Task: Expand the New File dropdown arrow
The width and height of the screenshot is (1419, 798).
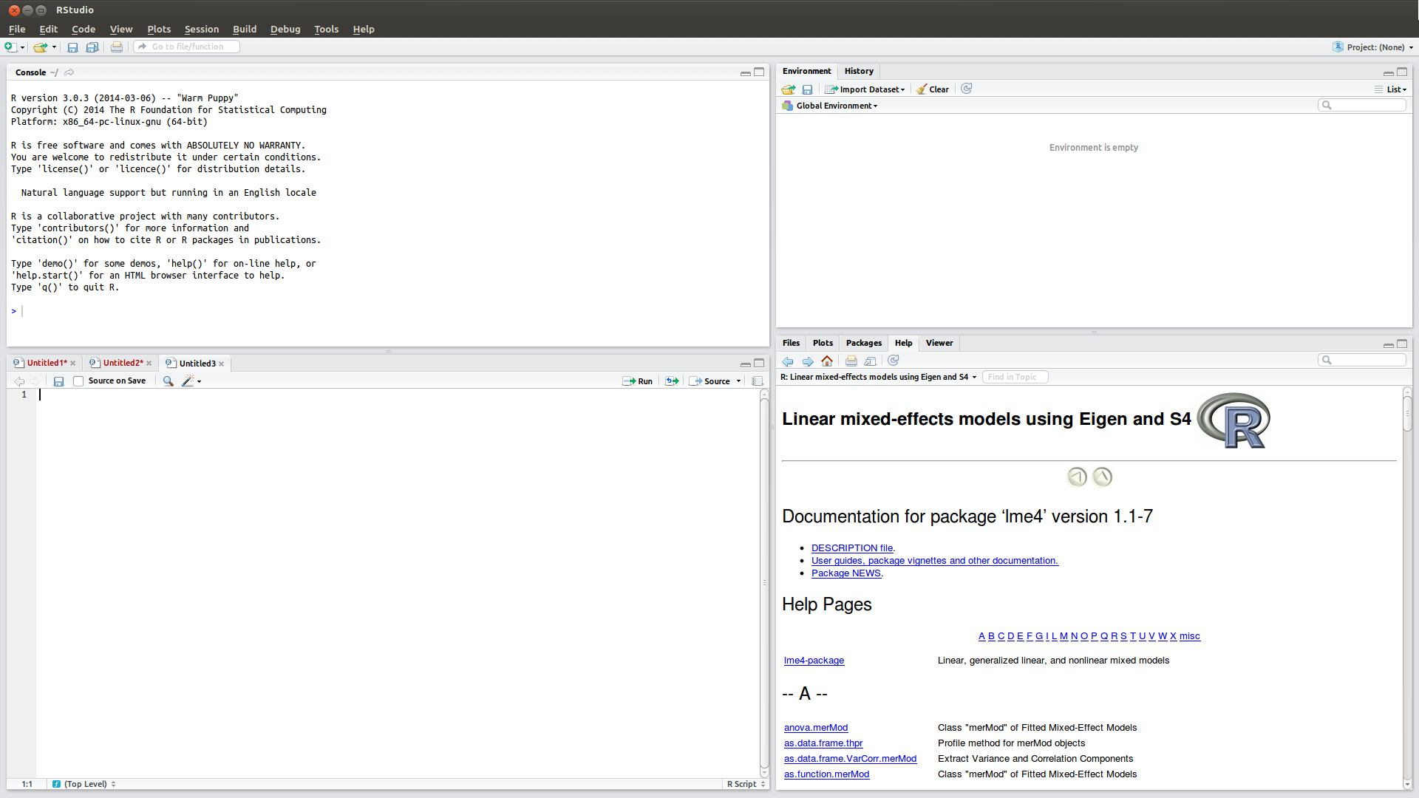Action: coord(22,47)
